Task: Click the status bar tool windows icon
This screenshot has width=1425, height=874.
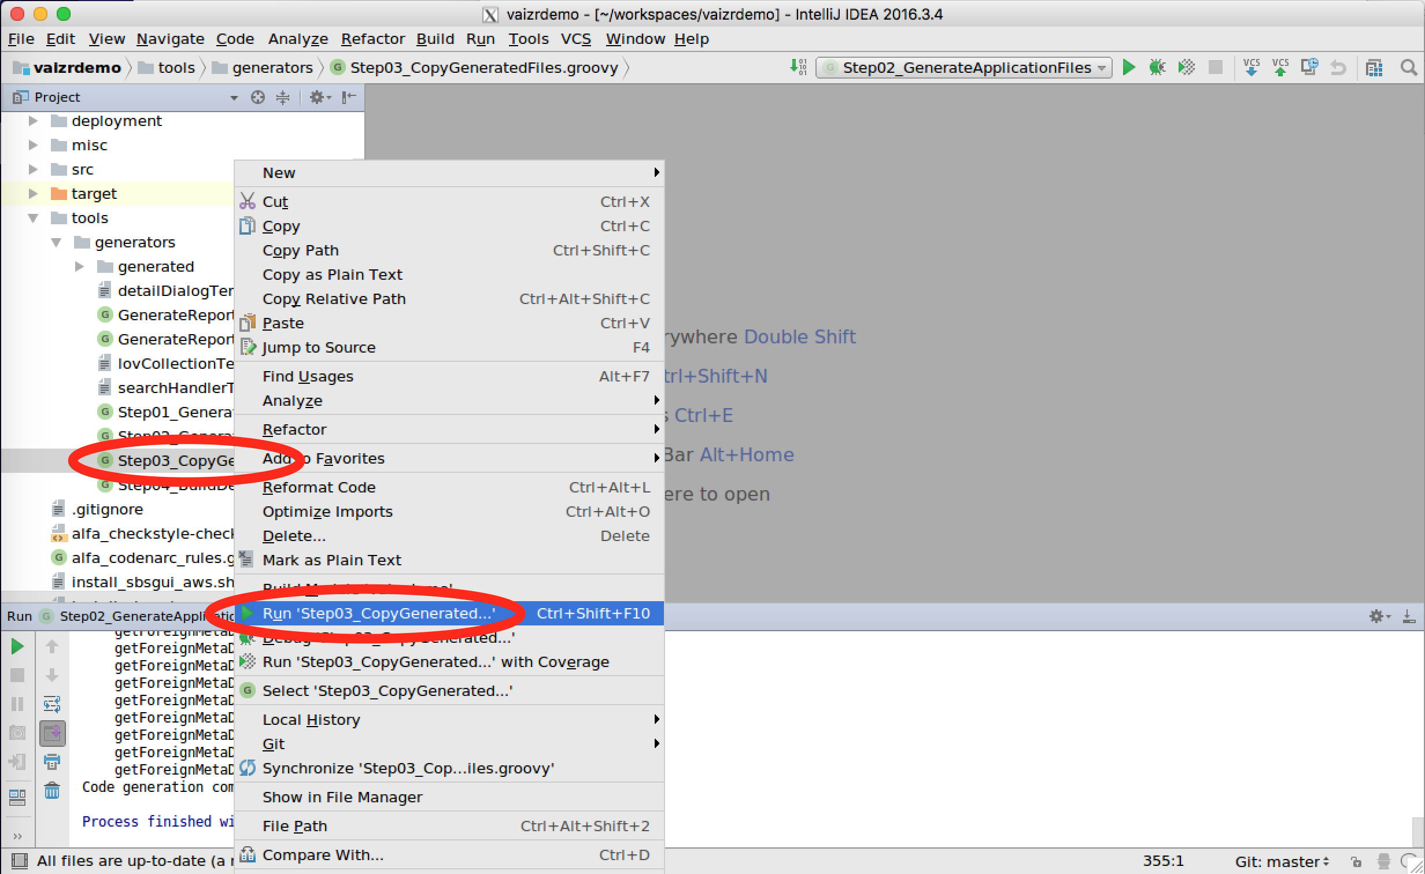Action: (19, 861)
